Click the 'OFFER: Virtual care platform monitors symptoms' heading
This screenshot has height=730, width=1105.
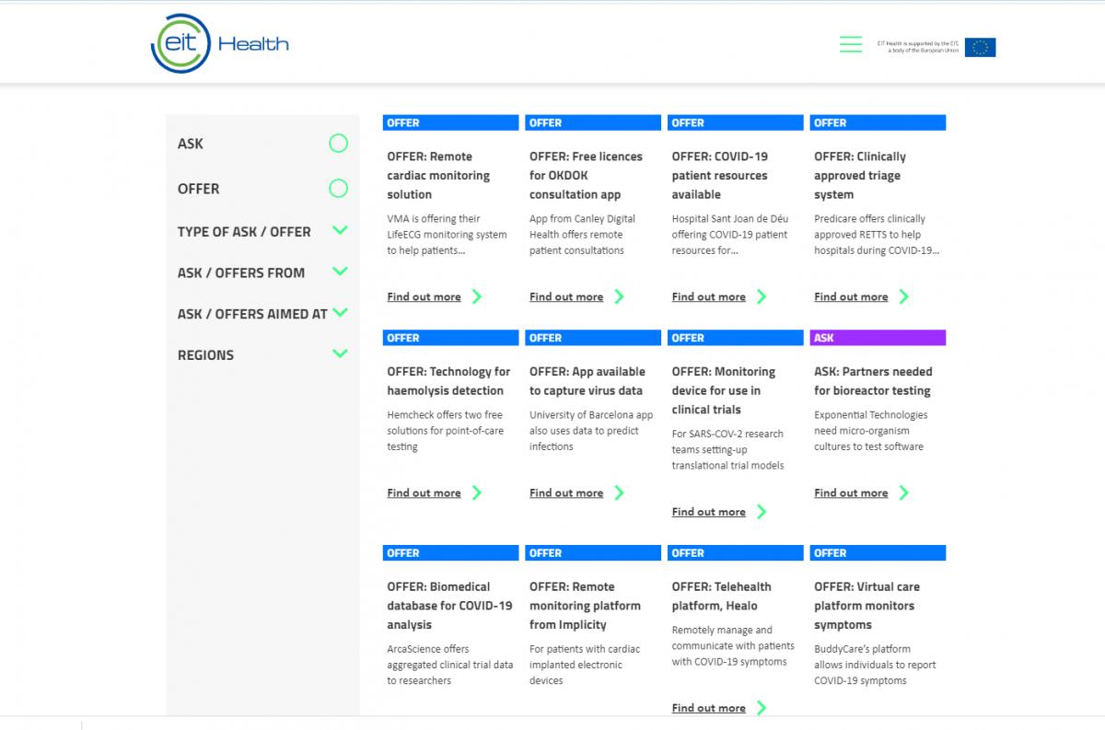click(866, 606)
